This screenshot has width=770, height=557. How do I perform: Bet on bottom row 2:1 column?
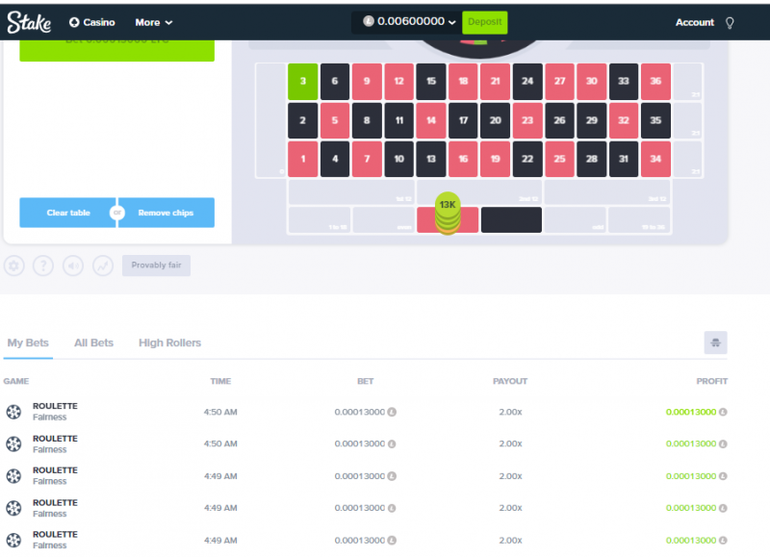pos(687,159)
